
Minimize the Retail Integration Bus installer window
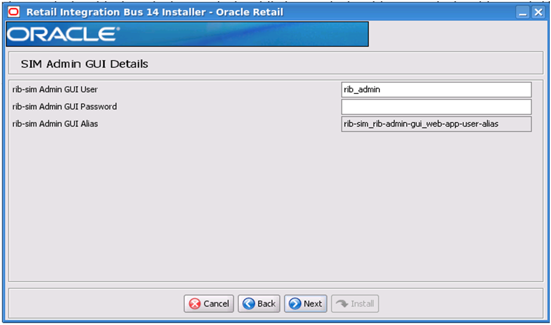point(523,12)
